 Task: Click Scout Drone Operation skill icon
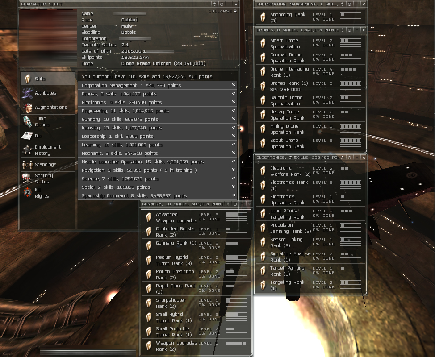point(263,143)
